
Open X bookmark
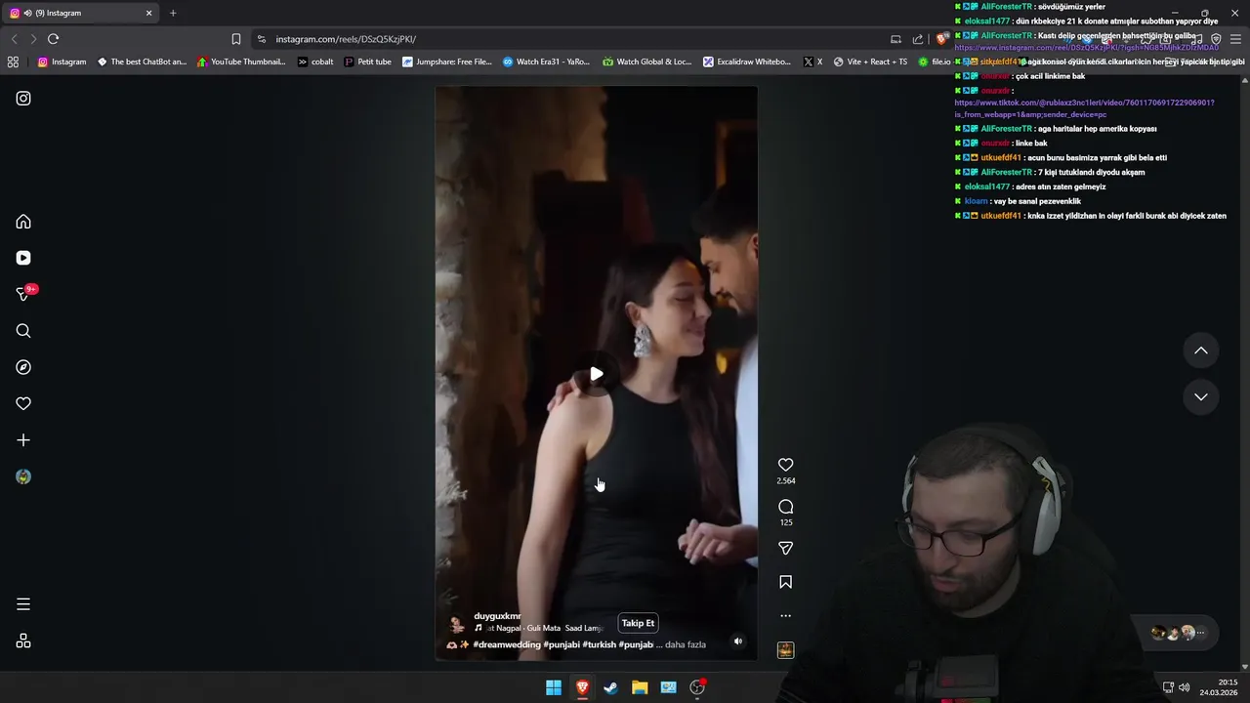pyautogui.click(x=812, y=62)
